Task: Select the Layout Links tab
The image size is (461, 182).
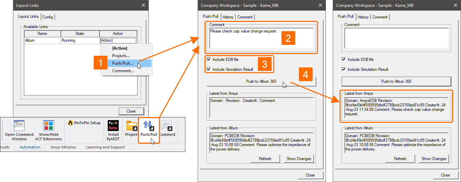Action: click(28, 16)
